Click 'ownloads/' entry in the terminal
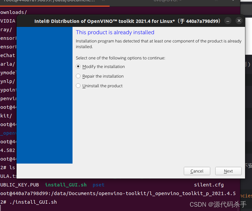This screenshot has height=211, width=252. point(14,12)
